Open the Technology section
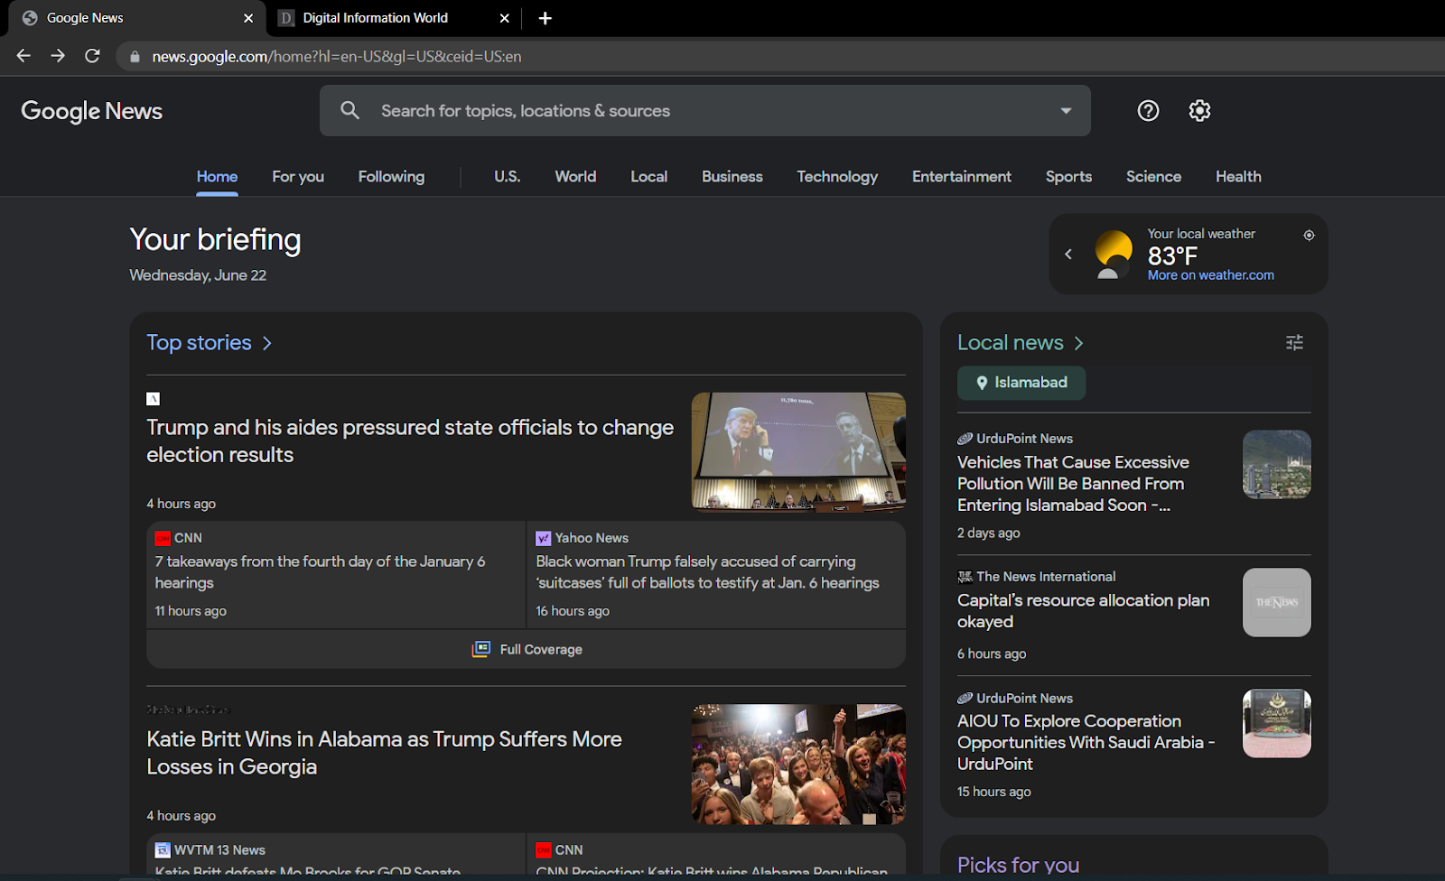The image size is (1445, 881). (837, 177)
